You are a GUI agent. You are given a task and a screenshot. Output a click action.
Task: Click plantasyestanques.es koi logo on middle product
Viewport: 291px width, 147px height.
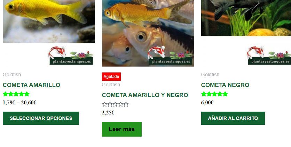coord(170,55)
